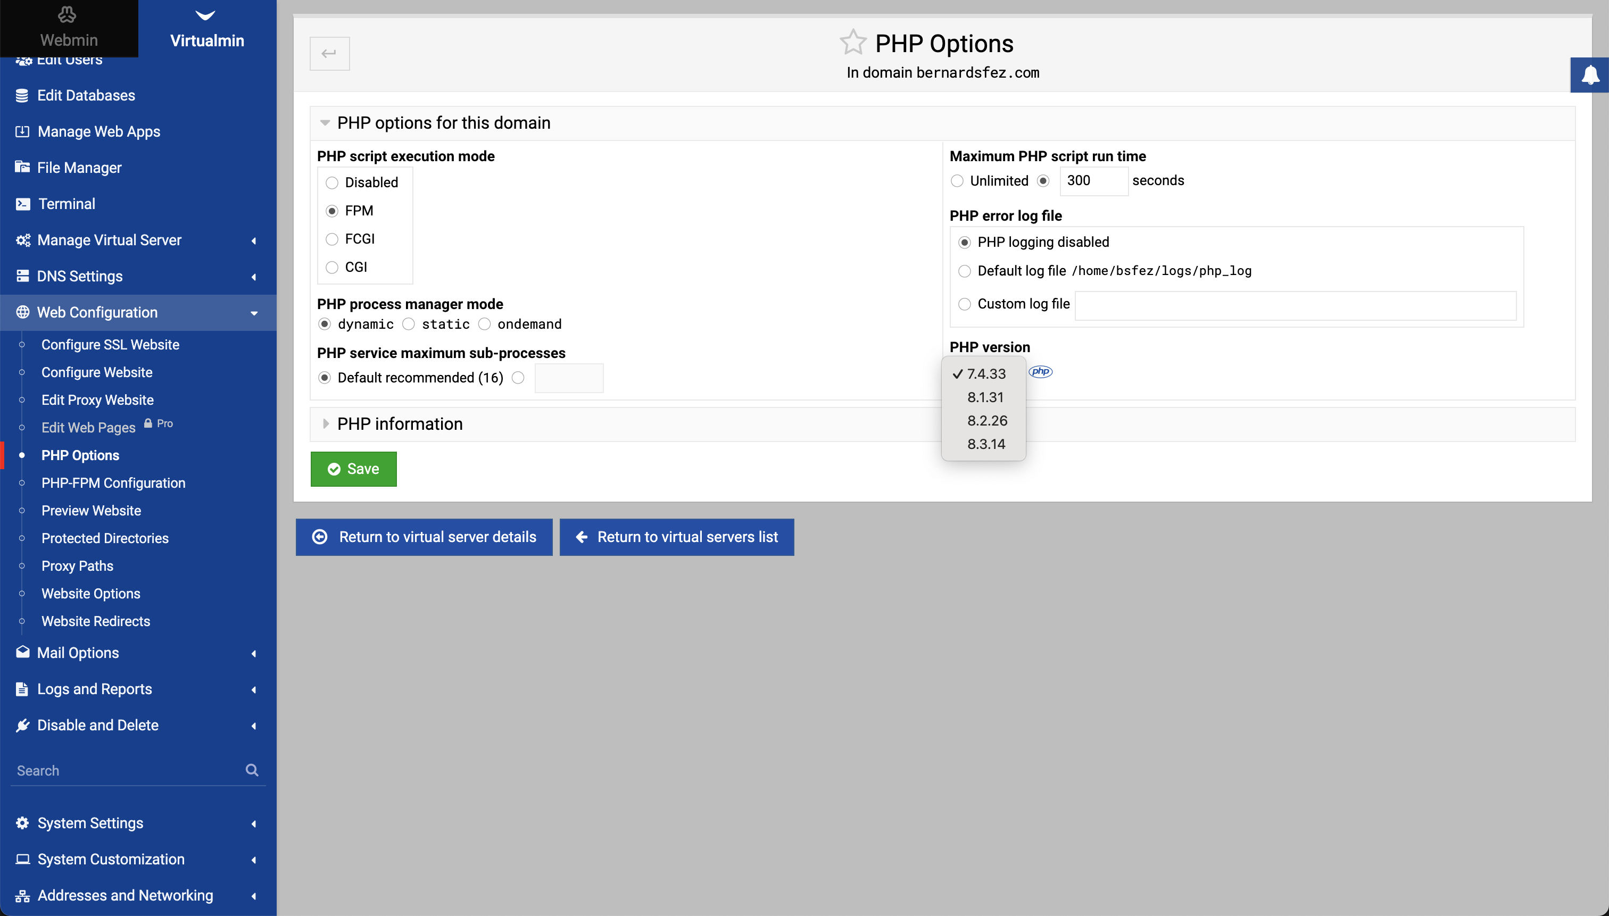The width and height of the screenshot is (1609, 916).
Task: Expand the PHP information section
Action: 400,424
